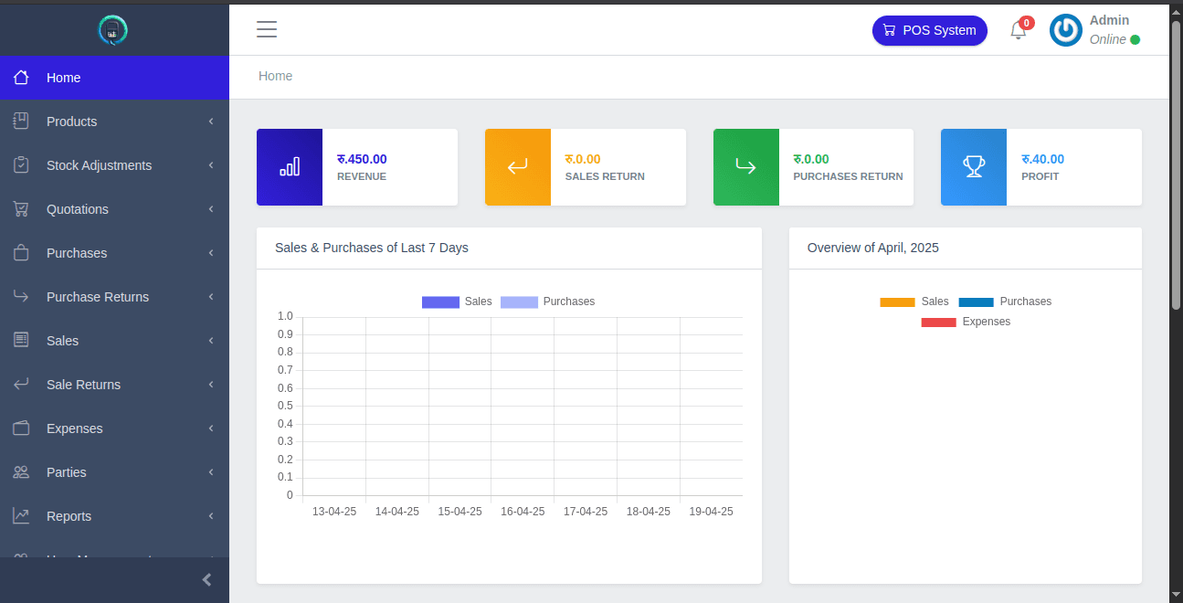This screenshot has width=1183, height=603.
Task: Click the Quotations cart icon
Action: coord(20,209)
